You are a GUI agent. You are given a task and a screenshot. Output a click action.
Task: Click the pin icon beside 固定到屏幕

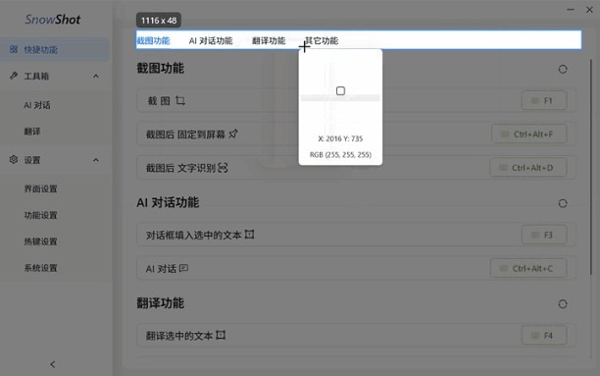pos(233,134)
